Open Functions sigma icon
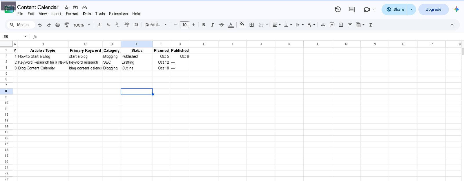This screenshot has width=464, height=181. pyautogui.click(x=371, y=25)
